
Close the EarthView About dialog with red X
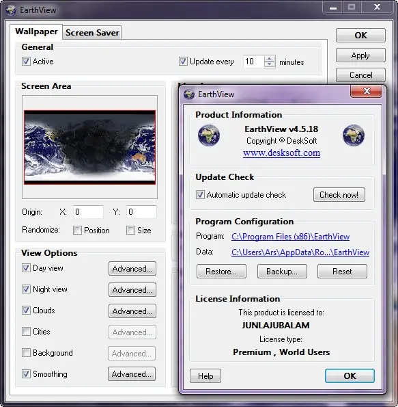(366, 91)
